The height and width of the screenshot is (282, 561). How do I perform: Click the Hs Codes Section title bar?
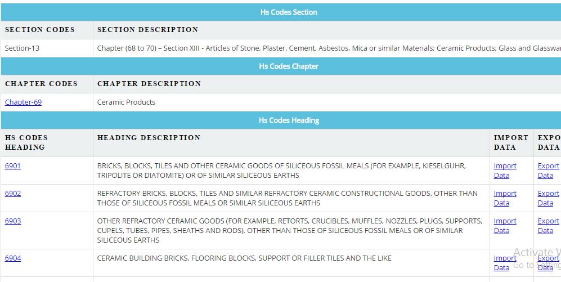[x=289, y=12]
